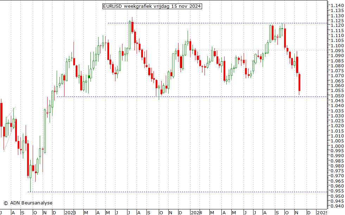Viewport: 345px width, 215px height.
Task: Click the 1.130 price axis label
Action: pos(337,16)
